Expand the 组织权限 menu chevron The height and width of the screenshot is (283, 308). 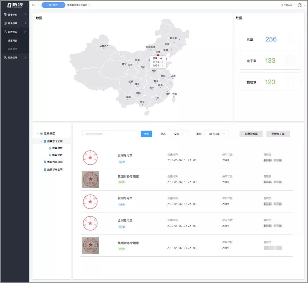click(25, 58)
